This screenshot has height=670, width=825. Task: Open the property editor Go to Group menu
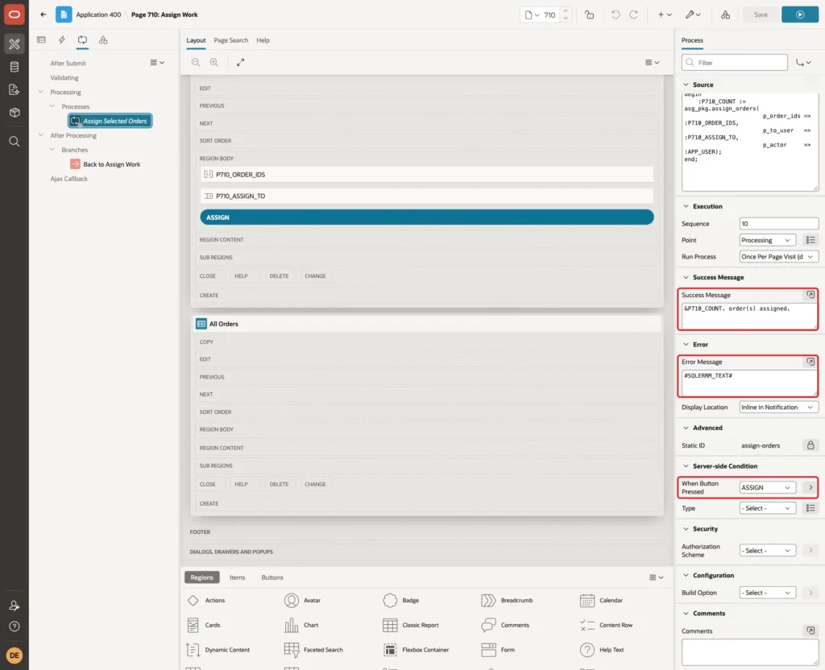pos(803,63)
